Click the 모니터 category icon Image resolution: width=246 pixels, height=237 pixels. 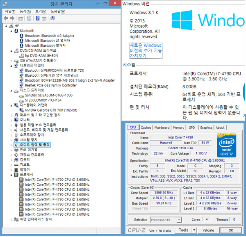(x=16, y=120)
